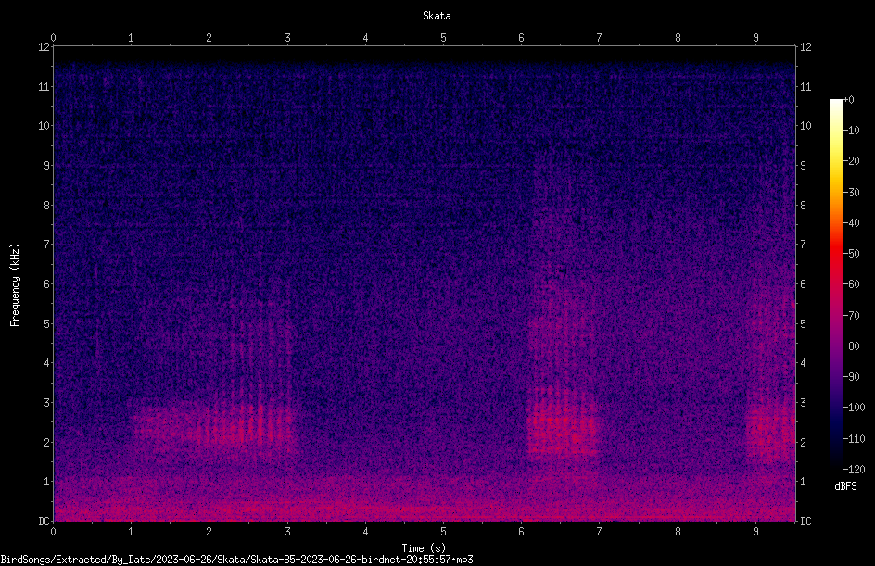Select the -90 colorbar tick label
Viewport: 875px width, 566px height.
click(851, 377)
